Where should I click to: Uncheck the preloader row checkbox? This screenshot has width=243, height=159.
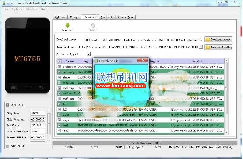(x=59, y=67)
